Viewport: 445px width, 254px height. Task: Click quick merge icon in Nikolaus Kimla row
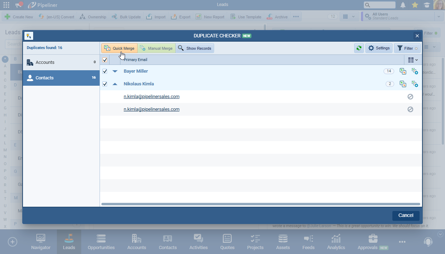403,84
